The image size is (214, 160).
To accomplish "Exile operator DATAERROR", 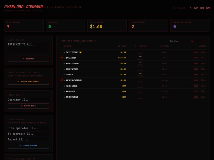I will click(203, 58).
